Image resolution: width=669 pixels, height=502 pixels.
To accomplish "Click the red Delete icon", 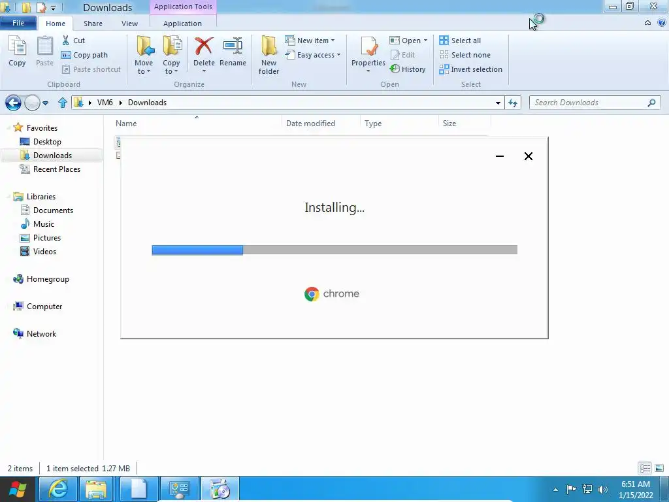I will [x=204, y=46].
